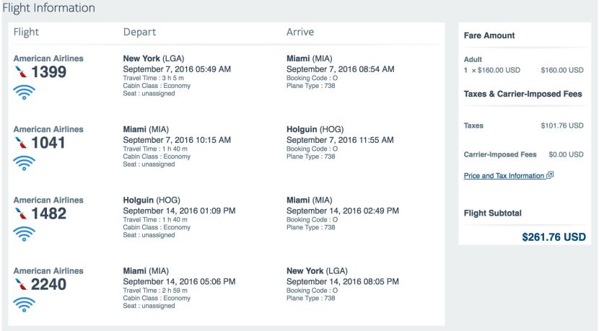Viewport: 599px width, 331px height.
Task: Click the Depart column header
Action: (x=139, y=32)
